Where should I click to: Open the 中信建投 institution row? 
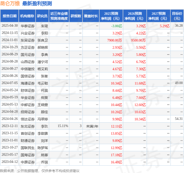[x=27, y=69]
